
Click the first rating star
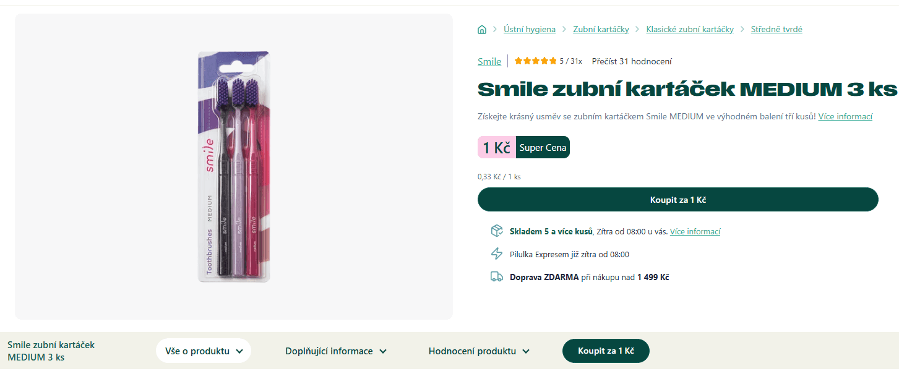[519, 61]
